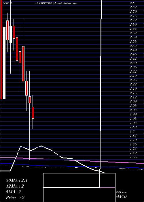Click the 2.32 price axis label

[x=133, y=71]
